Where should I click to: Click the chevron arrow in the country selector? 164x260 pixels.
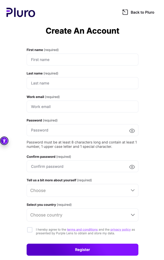click(133, 215)
